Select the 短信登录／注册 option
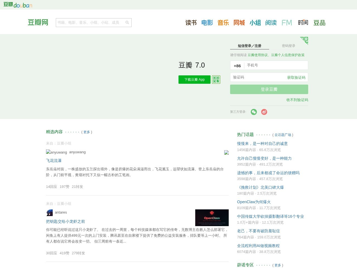The image size is (357, 268). pyautogui.click(x=249, y=46)
